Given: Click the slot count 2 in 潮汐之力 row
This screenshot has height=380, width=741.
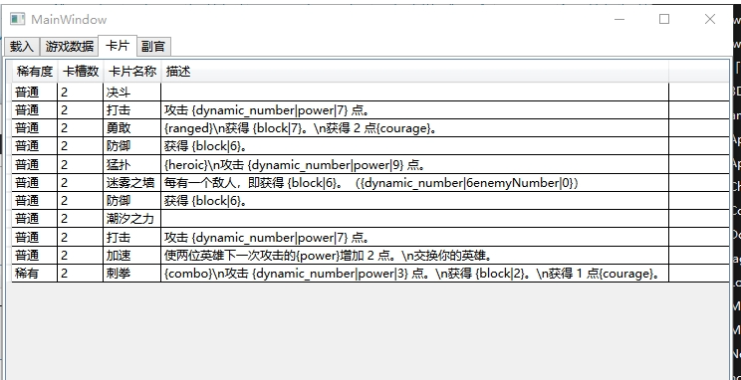Looking at the screenshot, I should click(x=81, y=219).
